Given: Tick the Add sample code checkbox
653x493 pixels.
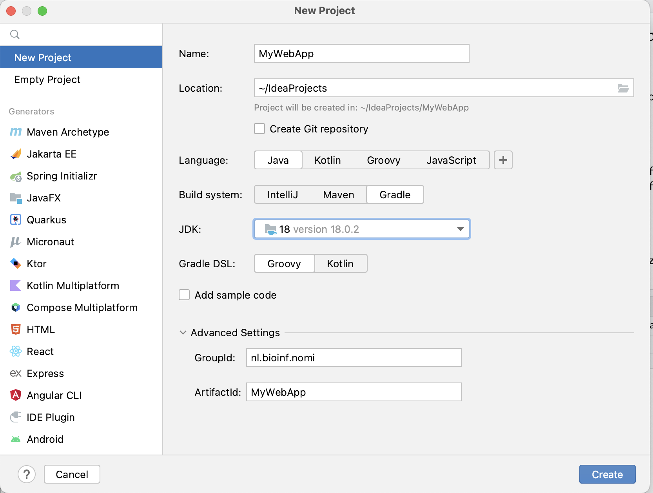Looking at the screenshot, I should 184,295.
